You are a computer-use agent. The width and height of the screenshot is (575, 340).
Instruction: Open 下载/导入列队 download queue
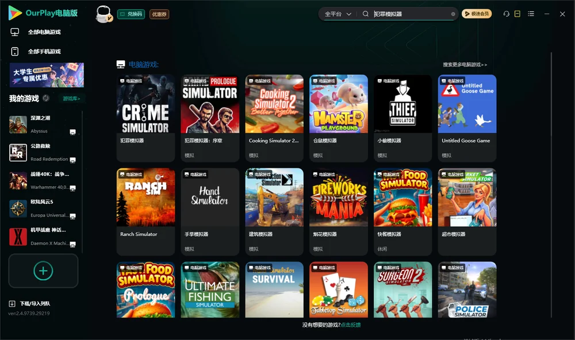pyautogui.click(x=35, y=304)
